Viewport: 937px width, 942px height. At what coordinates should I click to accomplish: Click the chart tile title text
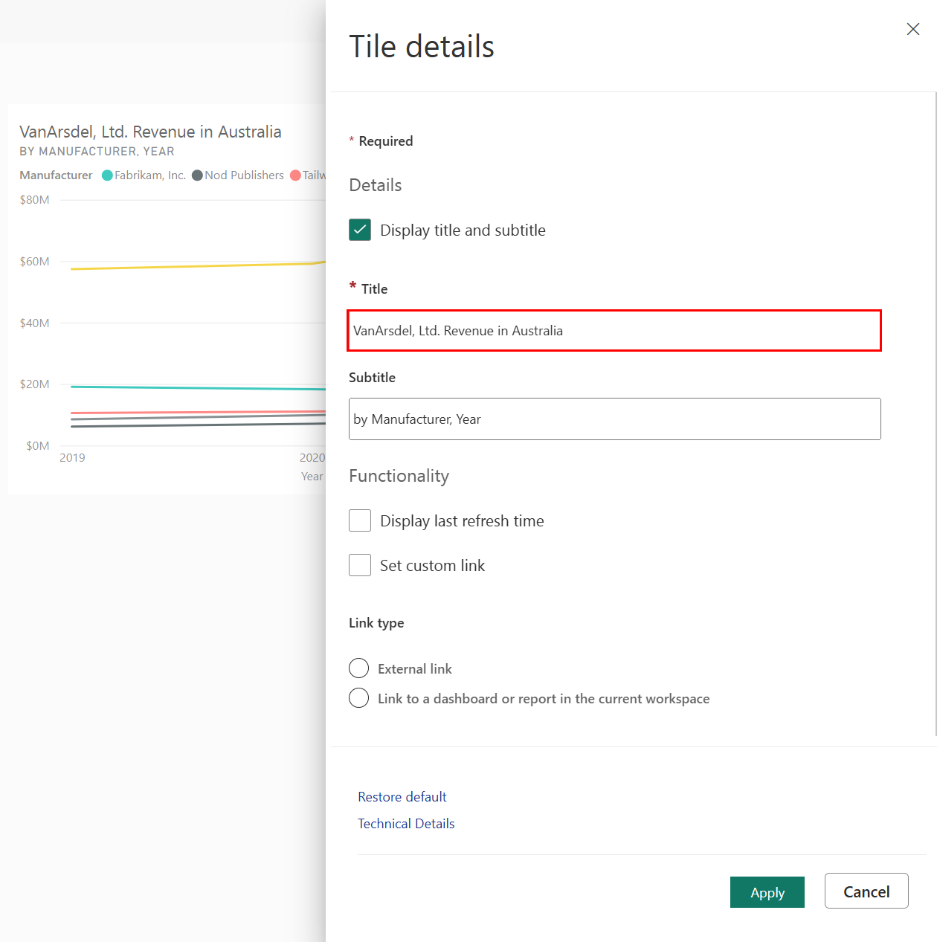(x=150, y=132)
